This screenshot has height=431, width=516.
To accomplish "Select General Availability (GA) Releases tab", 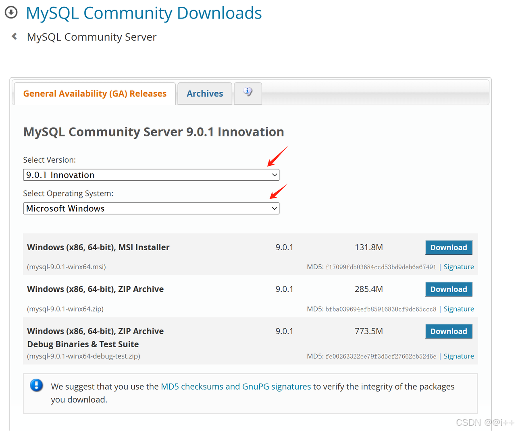I will [x=95, y=93].
